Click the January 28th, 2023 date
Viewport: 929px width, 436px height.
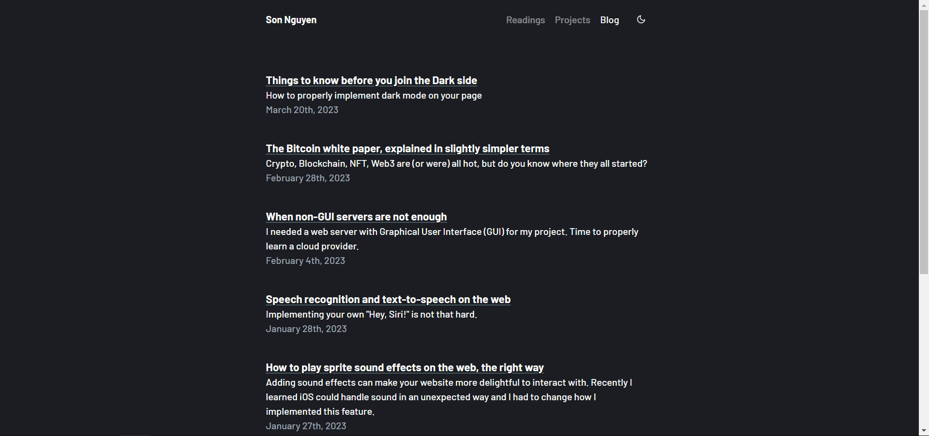[x=306, y=329]
